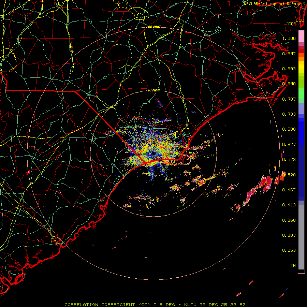Pick the bright green segment of the color bar
This screenshot has width=307, height=307.
click(x=301, y=93)
